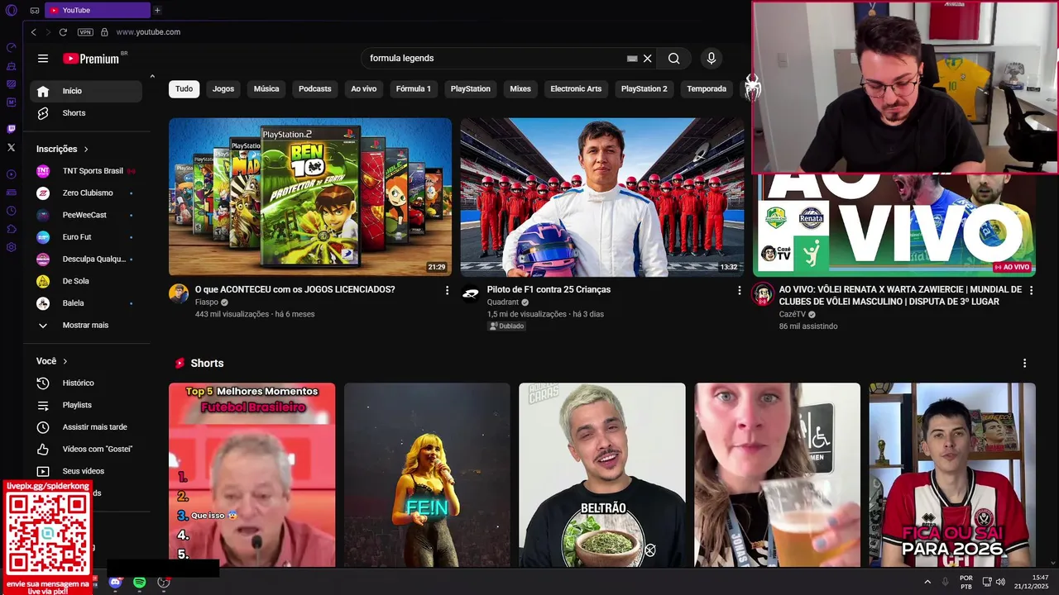Open Twitch in the Opera sidebar
1059x595 pixels.
coord(11,129)
